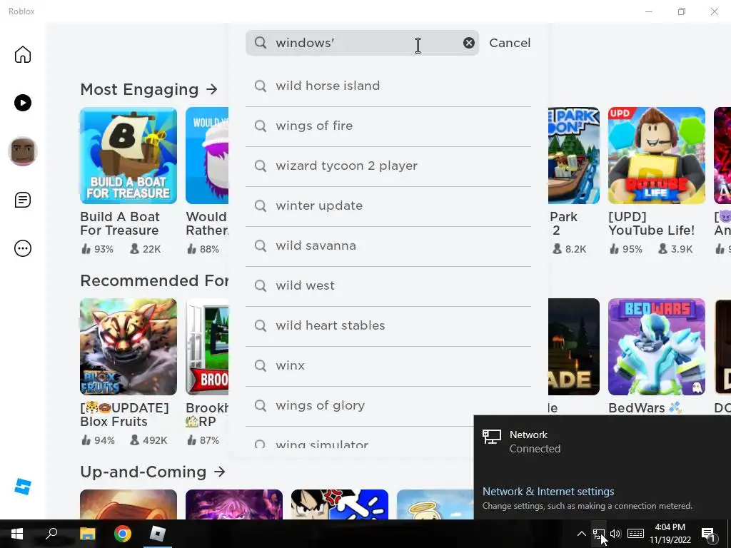Open the Discover play icon in sidebar

click(22, 103)
